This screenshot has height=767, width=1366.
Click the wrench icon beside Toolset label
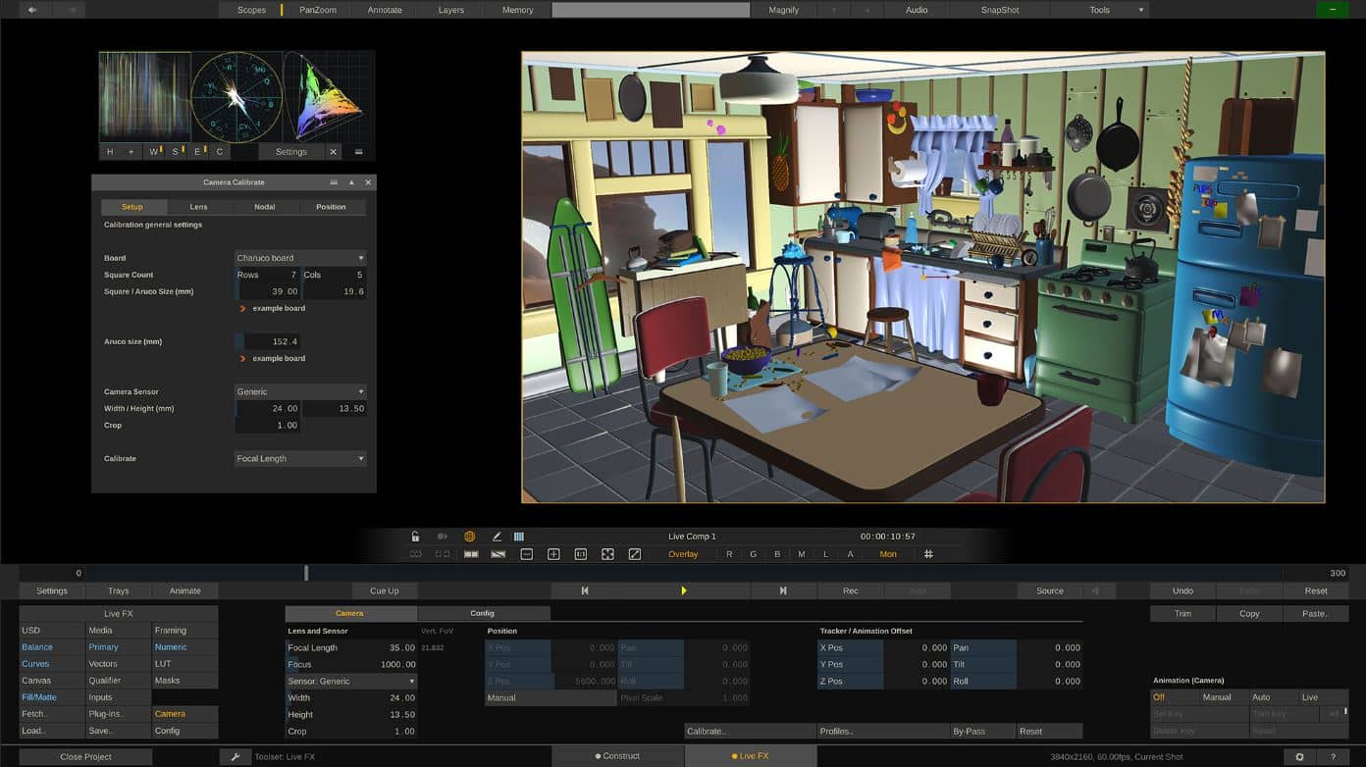click(x=235, y=757)
